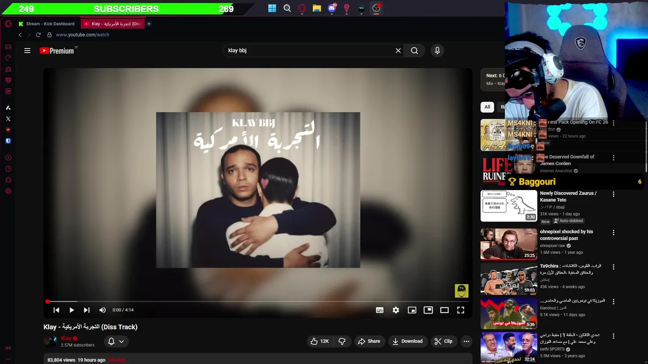Image resolution: width=648 pixels, height=364 pixels.
Task: Open beIN SPORTS video thumbnail 32:24
Action: pyautogui.click(x=509, y=347)
